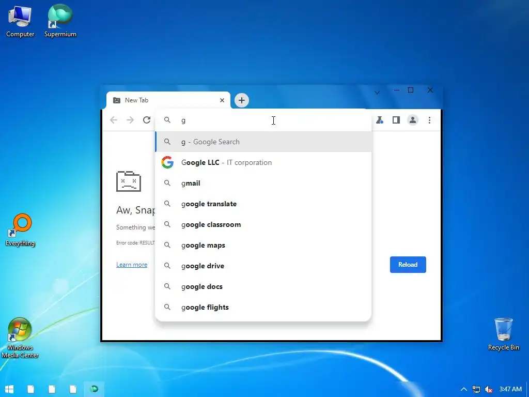529x397 pixels.
Task: Open the experiments flask icon
Action: pyautogui.click(x=380, y=120)
